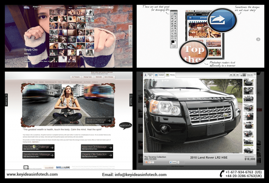Click the print icon in car viewer
The width and height of the screenshot is (269, 183).
tap(244, 75)
